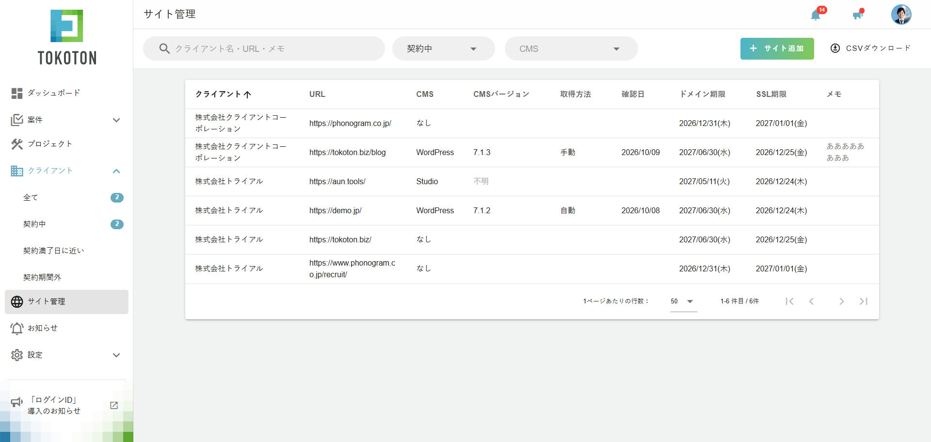The image size is (931, 442).
Task: Click the ああああああああ memo cell
Action: click(845, 152)
